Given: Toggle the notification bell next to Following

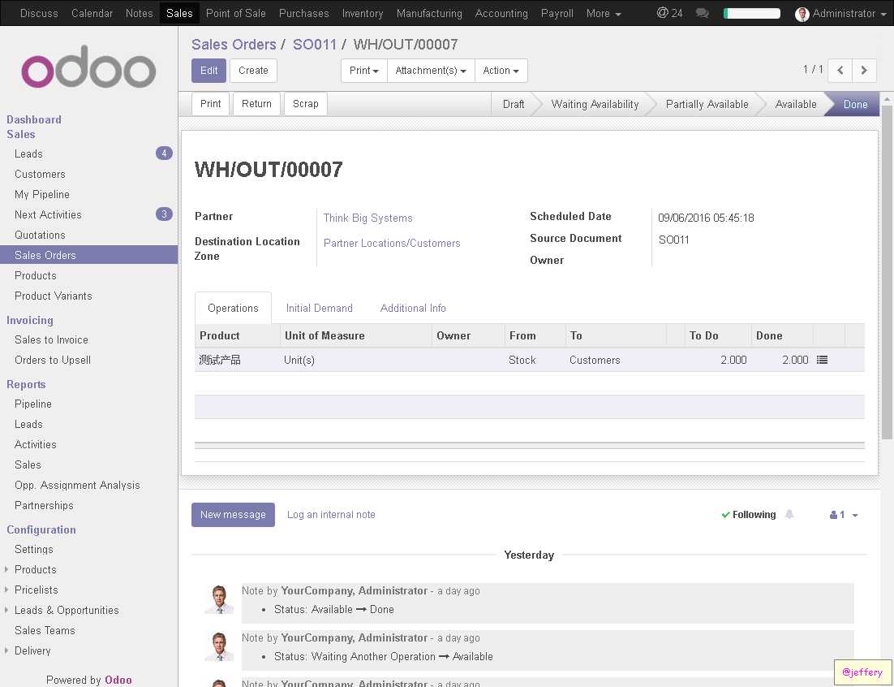Looking at the screenshot, I should pyautogui.click(x=789, y=514).
